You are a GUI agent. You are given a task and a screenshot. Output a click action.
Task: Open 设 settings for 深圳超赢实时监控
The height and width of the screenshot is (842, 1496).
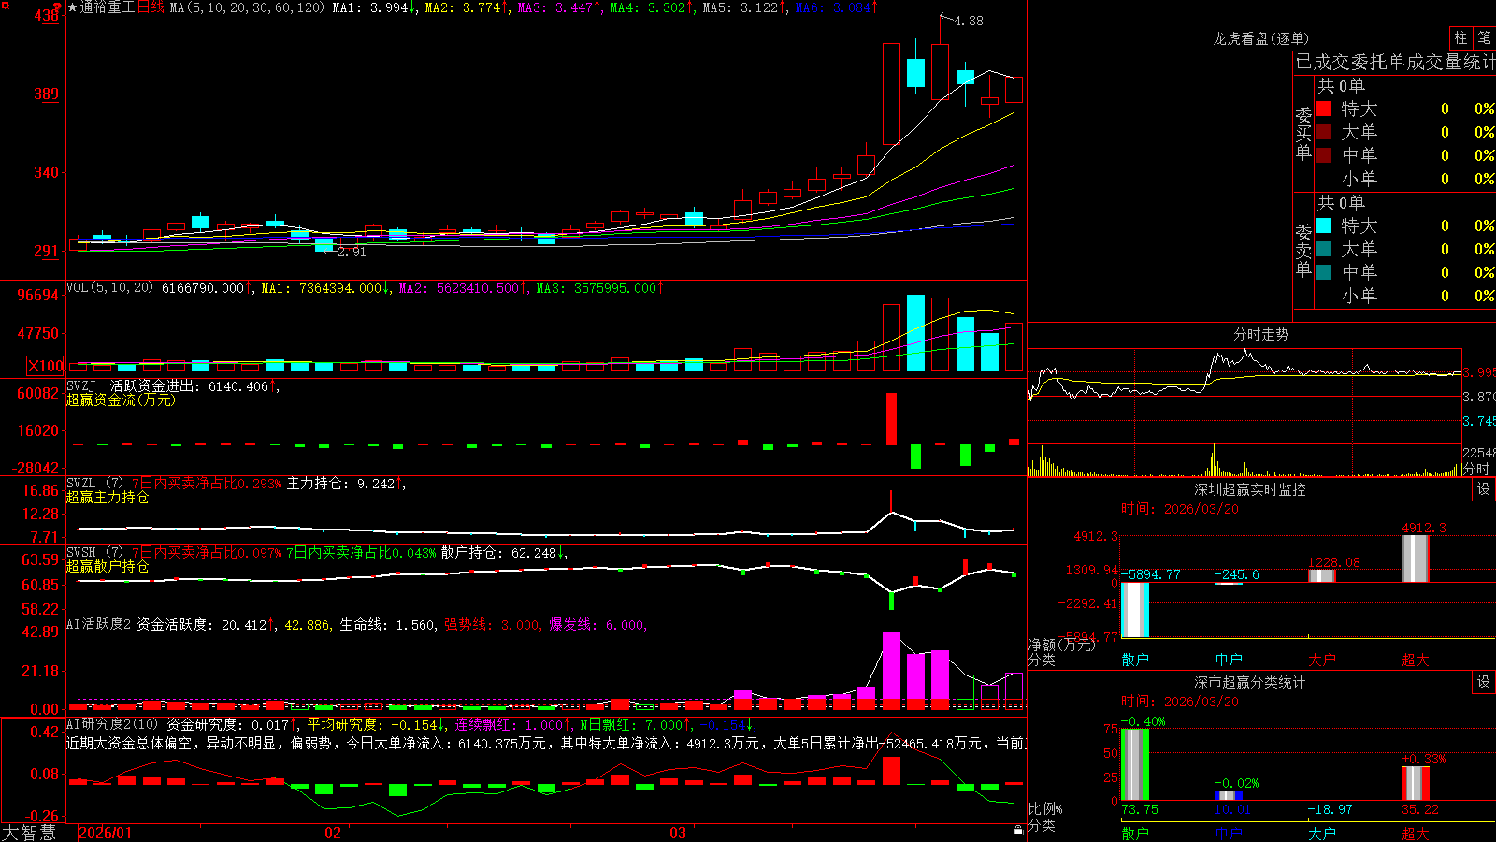pos(1484,489)
